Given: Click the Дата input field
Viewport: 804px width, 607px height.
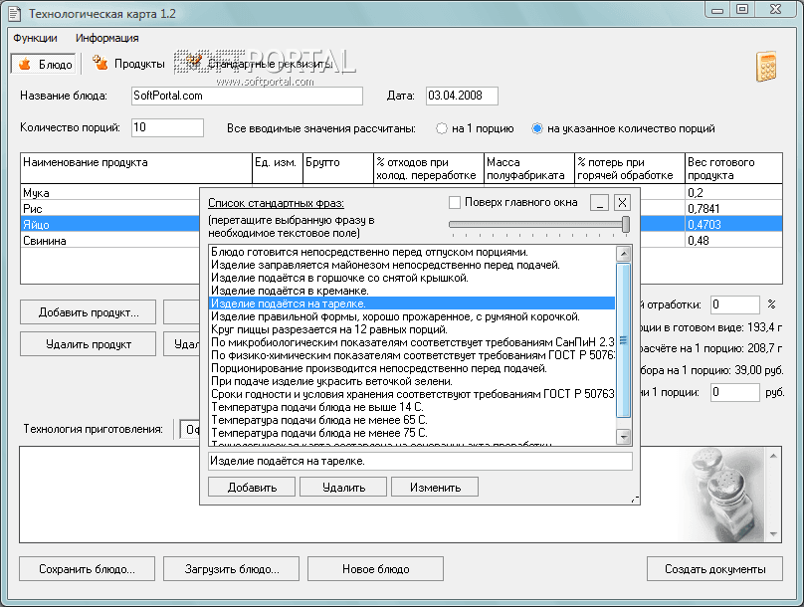Looking at the screenshot, I should 462,96.
